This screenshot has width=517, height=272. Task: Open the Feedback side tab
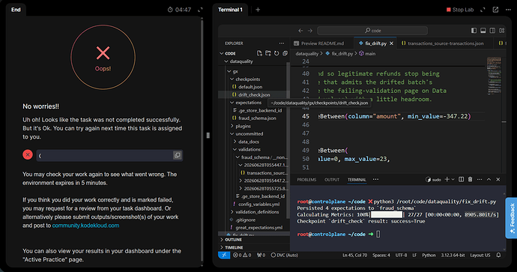click(512, 217)
